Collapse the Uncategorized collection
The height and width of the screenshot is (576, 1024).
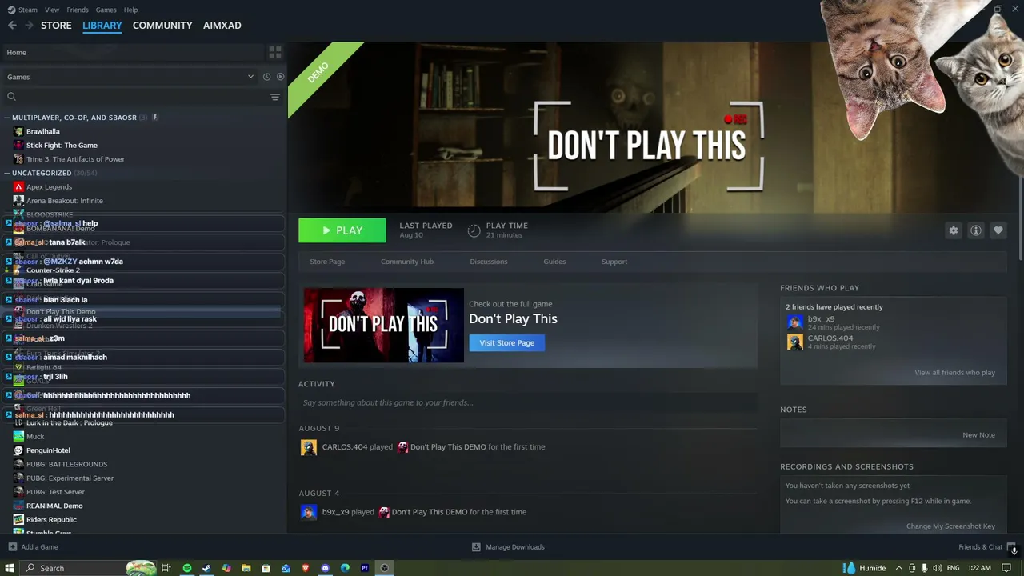7,173
